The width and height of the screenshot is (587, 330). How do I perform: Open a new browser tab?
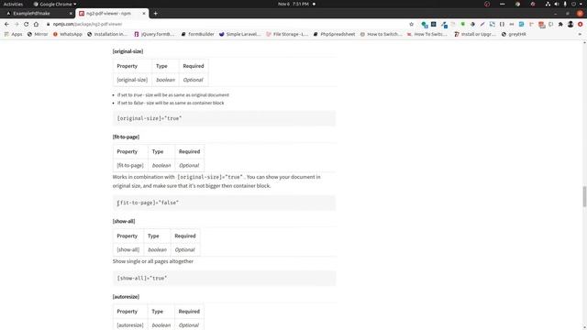pyautogui.click(x=155, y=14)
